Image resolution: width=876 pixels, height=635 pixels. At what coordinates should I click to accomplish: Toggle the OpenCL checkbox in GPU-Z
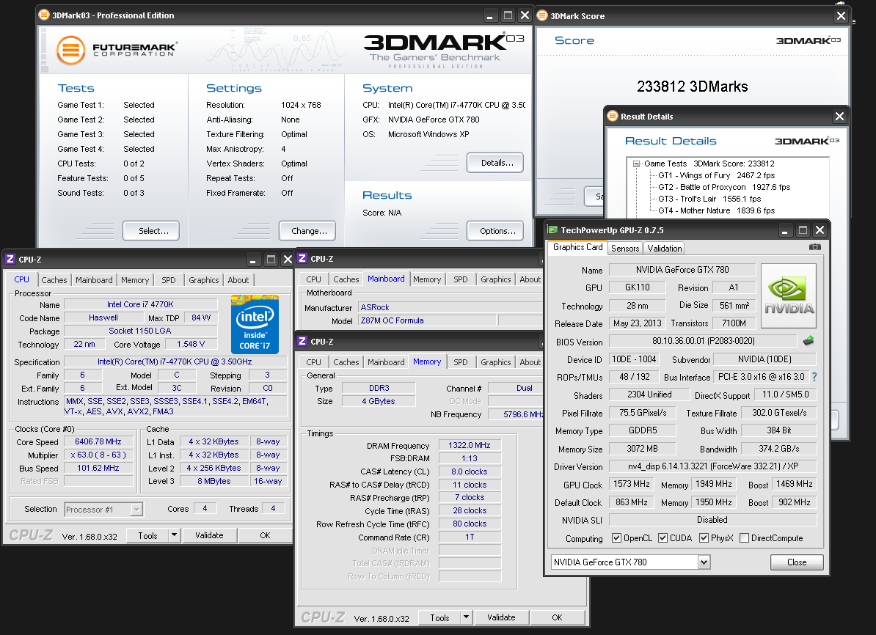tap(617, 537)
